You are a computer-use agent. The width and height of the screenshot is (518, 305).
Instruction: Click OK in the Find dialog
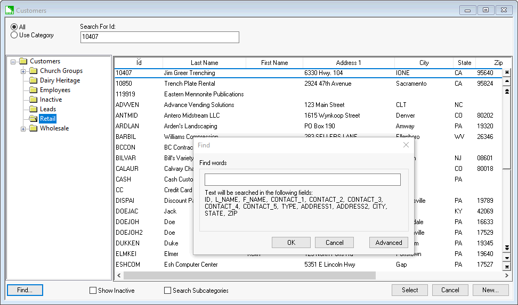tap(291, 243)
